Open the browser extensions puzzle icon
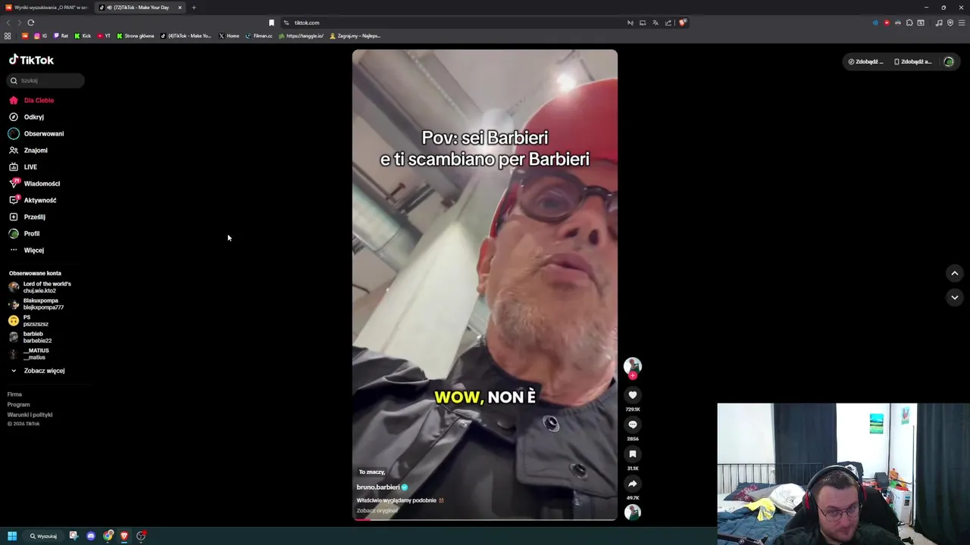 tap(909, 23)
